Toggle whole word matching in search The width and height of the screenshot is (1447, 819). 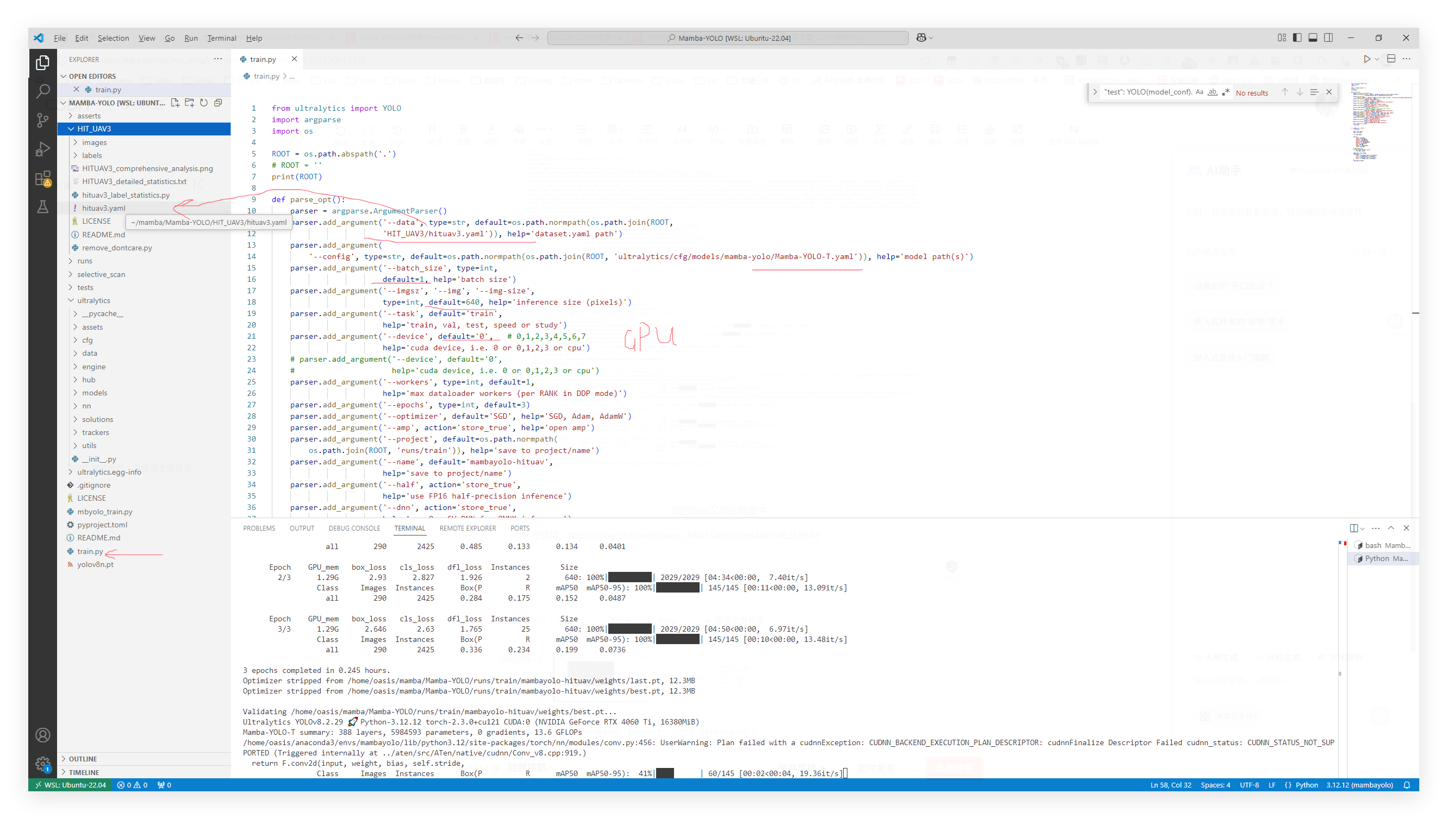pyautogui.click(x=1213, y=92)
